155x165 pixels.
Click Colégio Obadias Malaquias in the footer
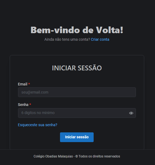pyautogui.click(x=53, y=156)
